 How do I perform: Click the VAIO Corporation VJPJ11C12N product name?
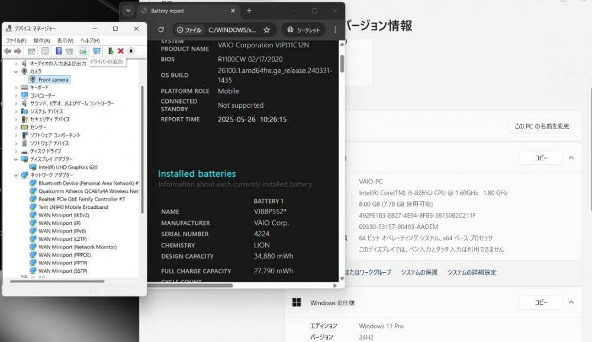pyautogui.click(x=263, y=45)
